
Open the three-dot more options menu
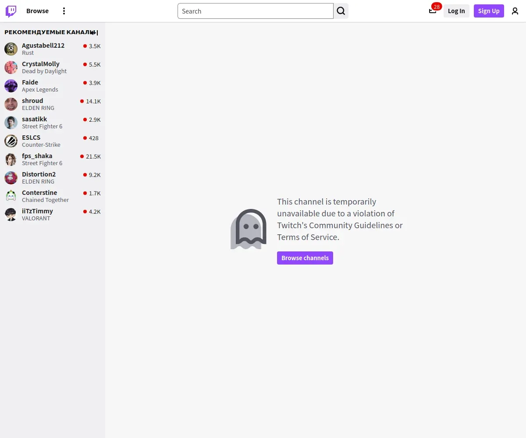(64, 11)
